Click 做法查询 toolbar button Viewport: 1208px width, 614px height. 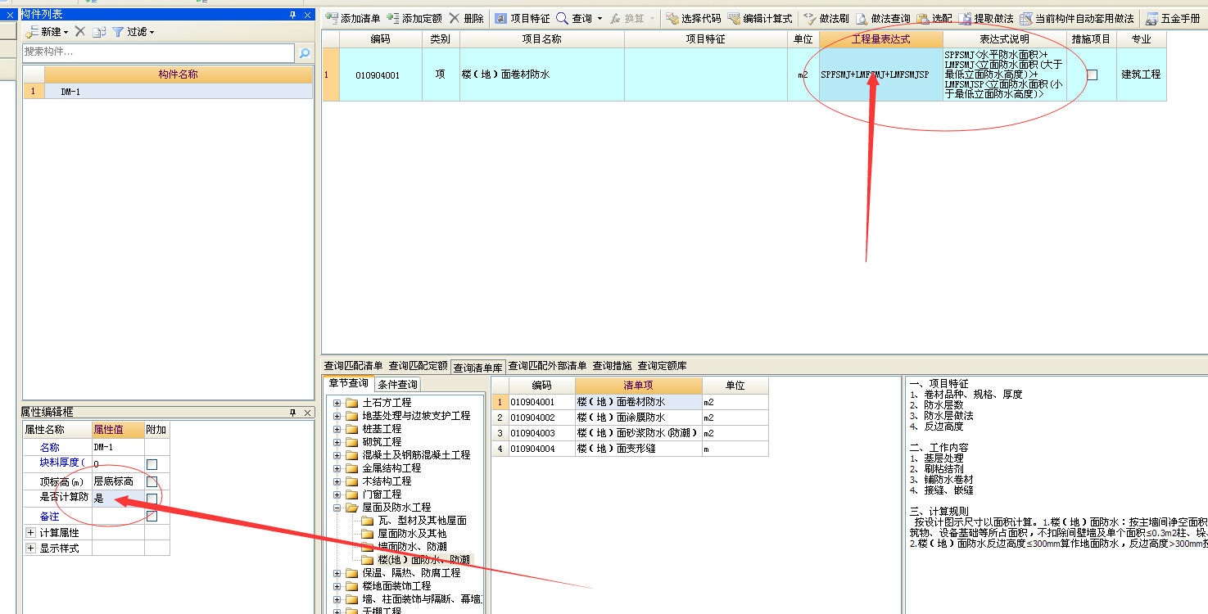882,18
